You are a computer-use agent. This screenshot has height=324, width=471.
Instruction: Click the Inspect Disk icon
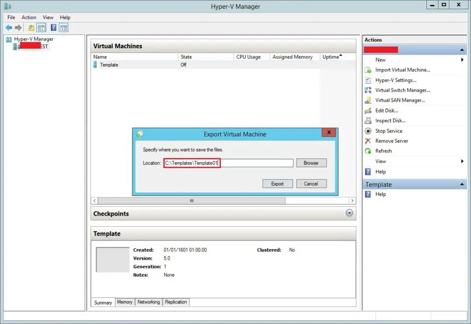click(x=368, y=121)
